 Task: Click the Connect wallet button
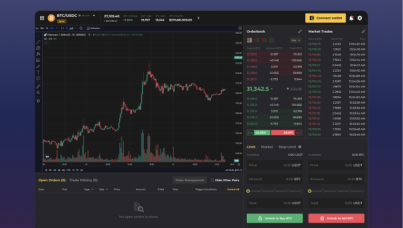click(x=325, y=18)
